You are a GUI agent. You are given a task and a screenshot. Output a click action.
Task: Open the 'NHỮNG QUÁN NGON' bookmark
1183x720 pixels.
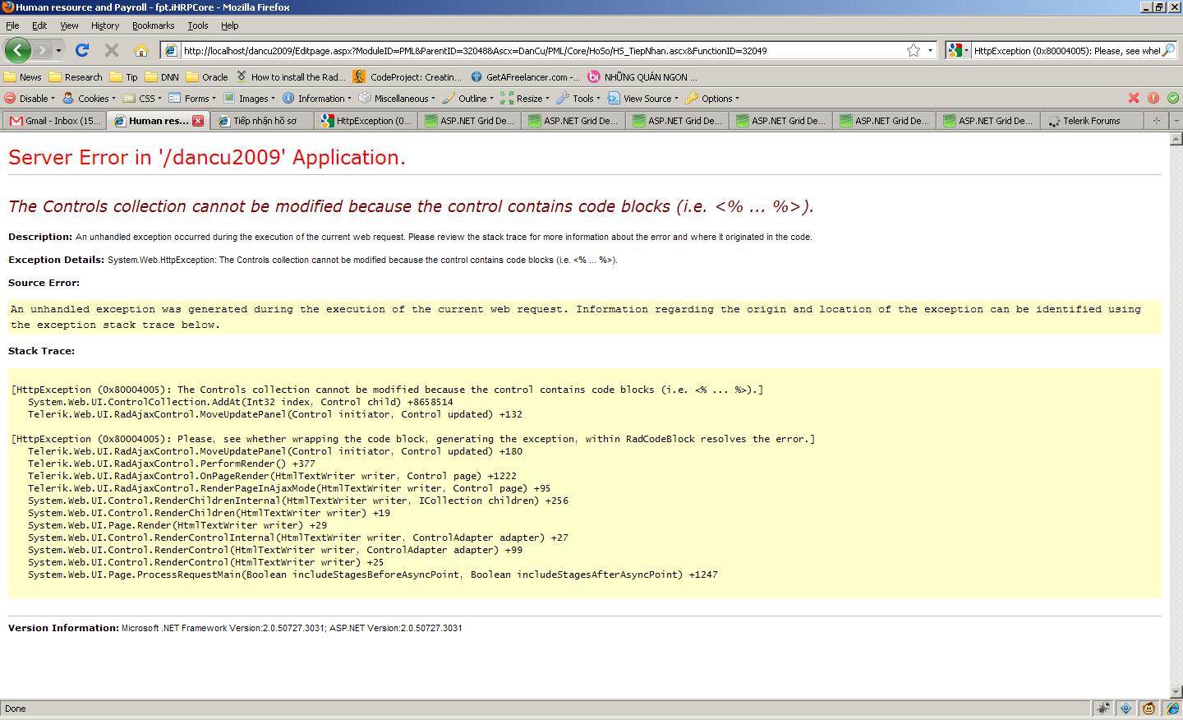tap(642, 77)
